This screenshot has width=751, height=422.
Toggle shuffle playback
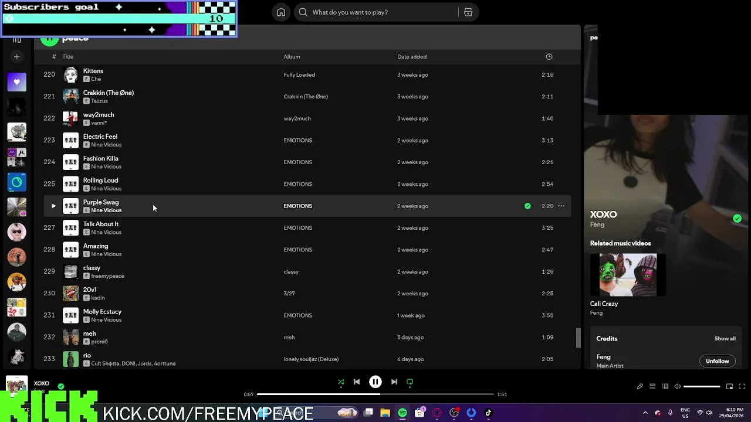click(x=341, y=382)
